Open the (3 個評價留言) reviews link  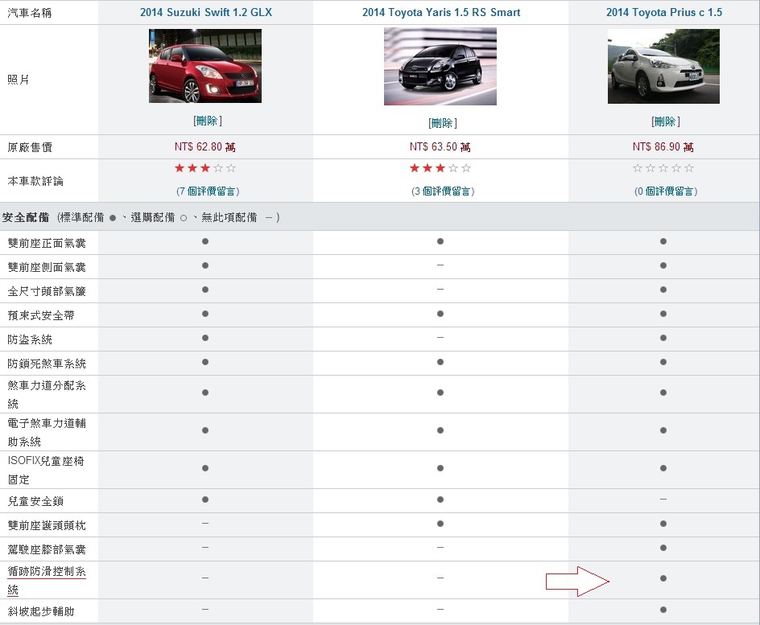pyautogui.click(x=443, y=191)
